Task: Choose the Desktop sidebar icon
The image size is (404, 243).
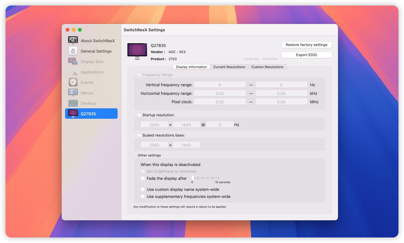Action: pyautogui.click(x=73, y=103)
